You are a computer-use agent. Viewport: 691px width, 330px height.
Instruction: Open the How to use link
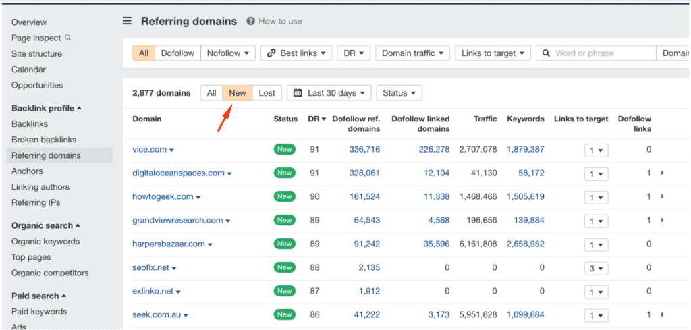pyautogui.click(x=280, y=21)
